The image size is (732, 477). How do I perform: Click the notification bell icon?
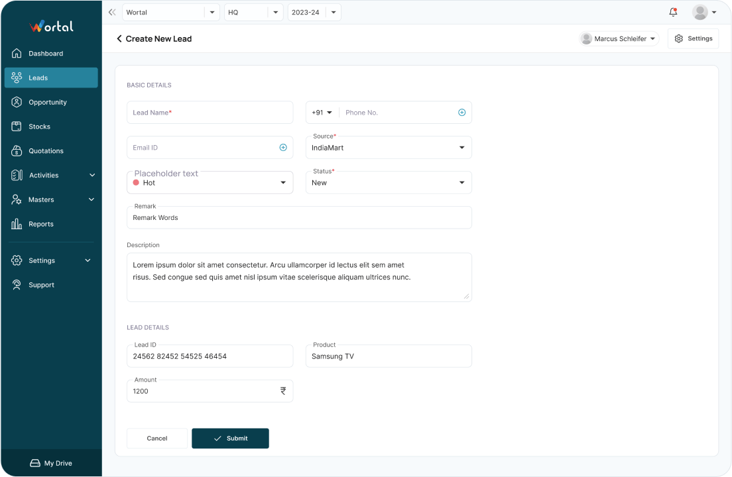673,12
